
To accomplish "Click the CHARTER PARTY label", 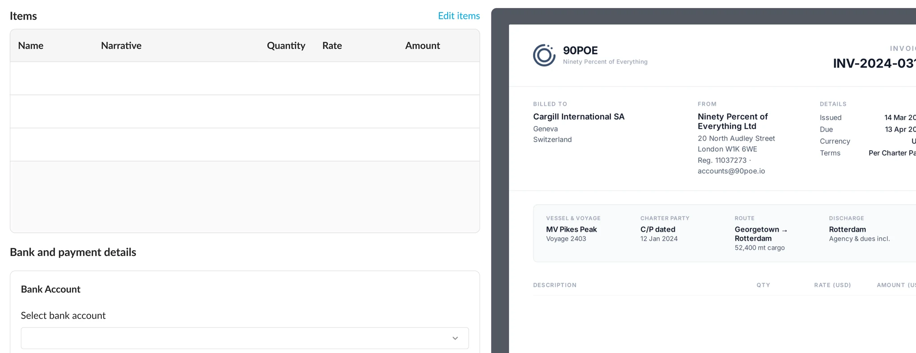I will coord(665,219).
